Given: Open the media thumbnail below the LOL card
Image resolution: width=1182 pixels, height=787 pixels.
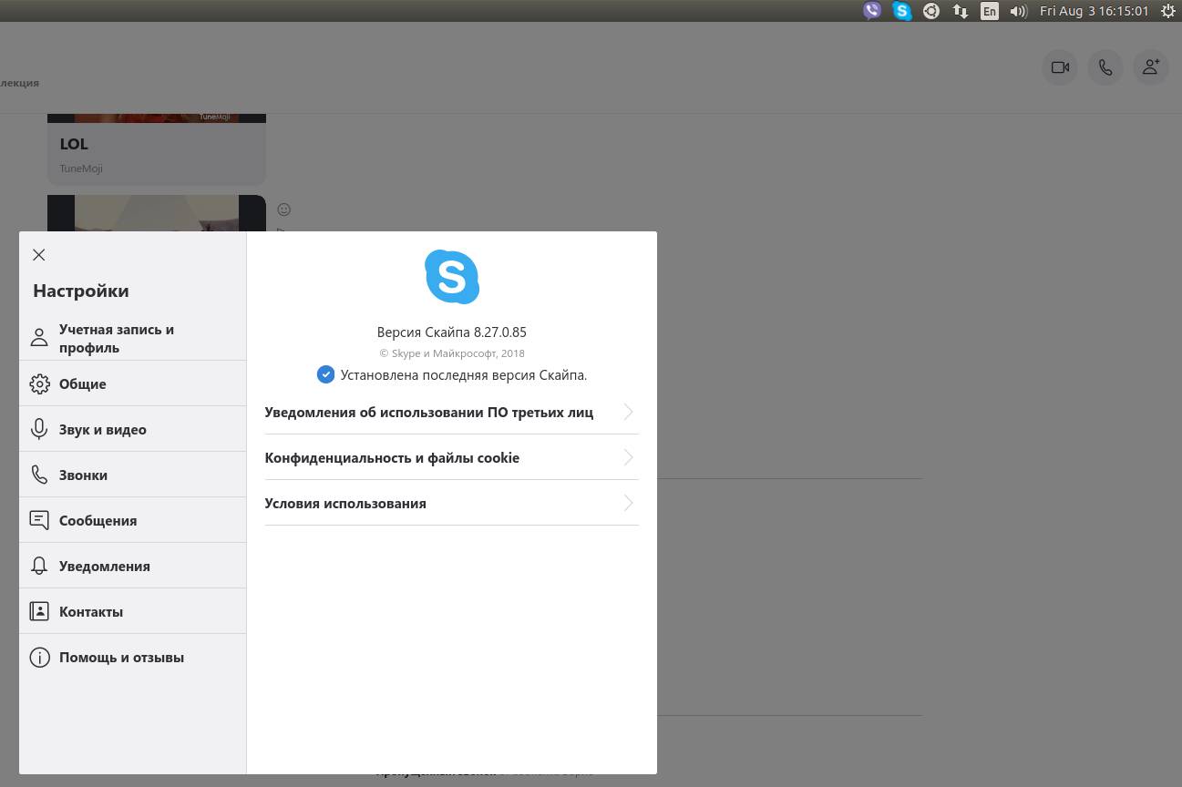Looking at the screenshot, I should (157, 213).
